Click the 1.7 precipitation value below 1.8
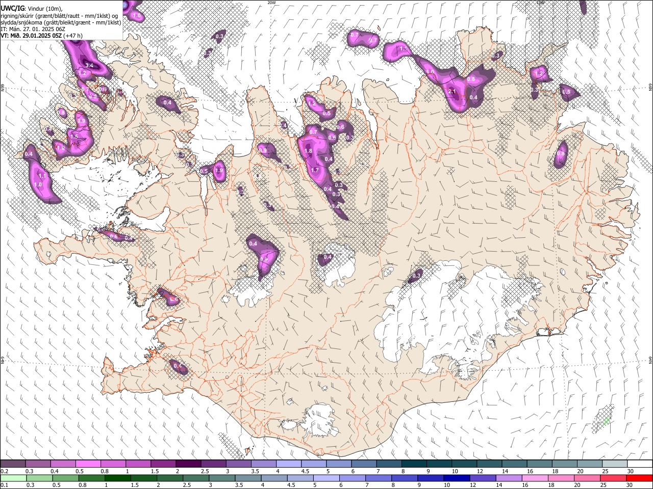Image resolution: width=653 pixels, height=489 pixels. [315, 171]
